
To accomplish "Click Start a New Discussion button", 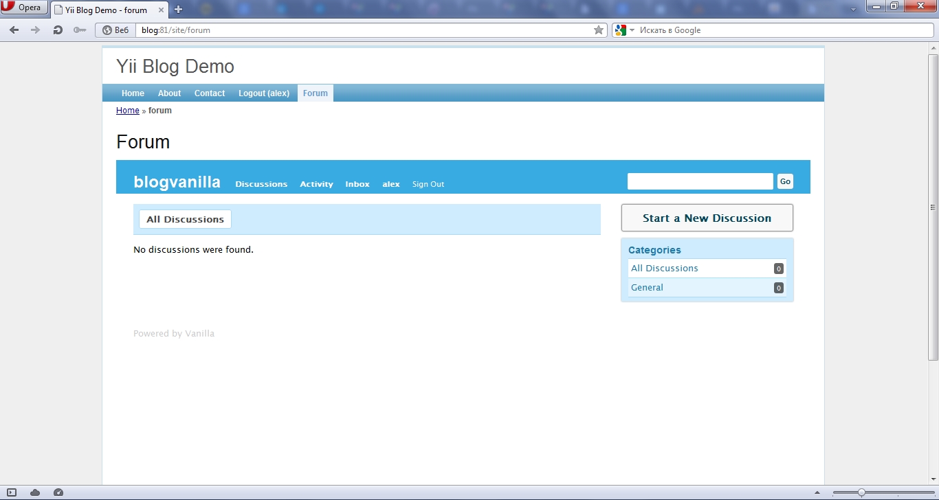I will pyautogui.click(x=707, y=218).
